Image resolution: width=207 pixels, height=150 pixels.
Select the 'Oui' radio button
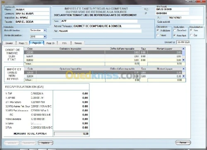pyautogui.click(x=191, y=35)
